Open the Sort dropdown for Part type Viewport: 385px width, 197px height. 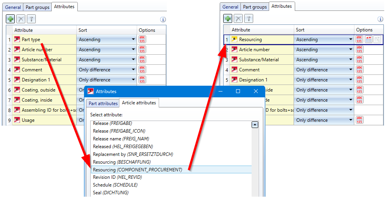pos(133,40)
